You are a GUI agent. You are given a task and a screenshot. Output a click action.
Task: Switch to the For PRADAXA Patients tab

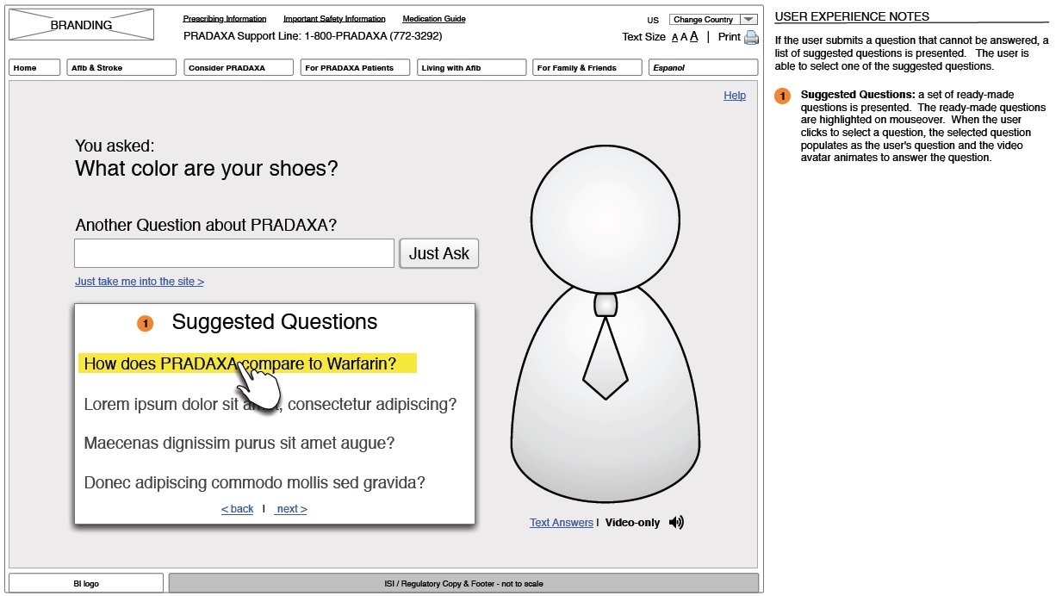(355, 67)
